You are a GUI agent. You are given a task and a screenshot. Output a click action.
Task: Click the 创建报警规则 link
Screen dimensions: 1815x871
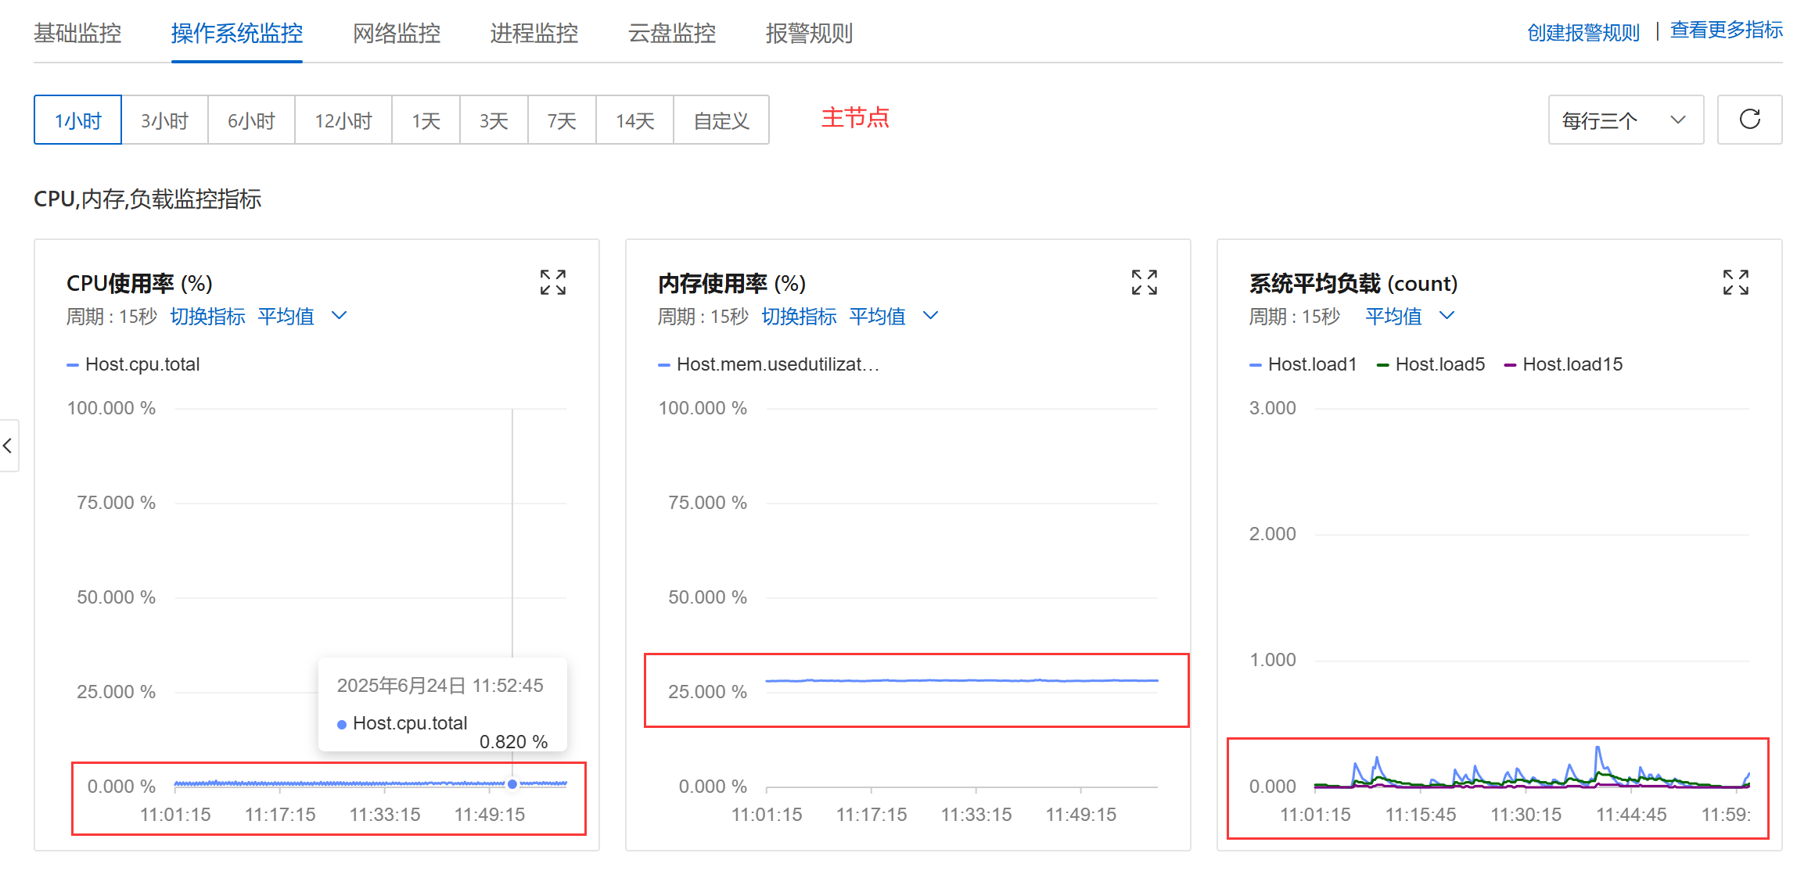click(x=1583, y=32)
